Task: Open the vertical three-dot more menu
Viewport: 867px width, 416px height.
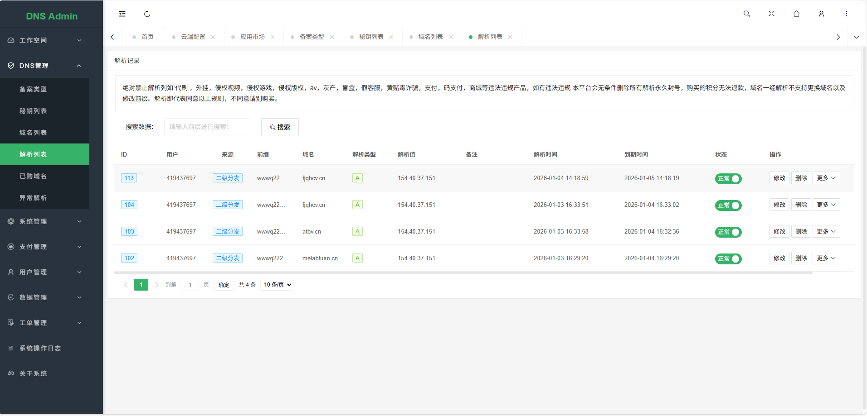Action: [x=846, y=14]
